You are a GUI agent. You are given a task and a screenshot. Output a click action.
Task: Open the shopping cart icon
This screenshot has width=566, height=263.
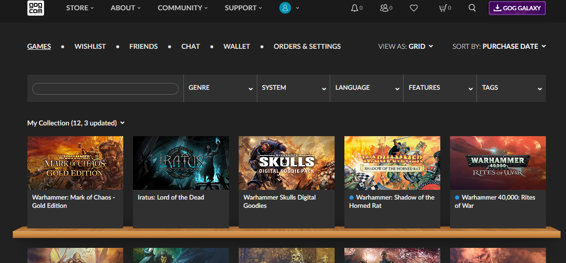coord(443,8)
